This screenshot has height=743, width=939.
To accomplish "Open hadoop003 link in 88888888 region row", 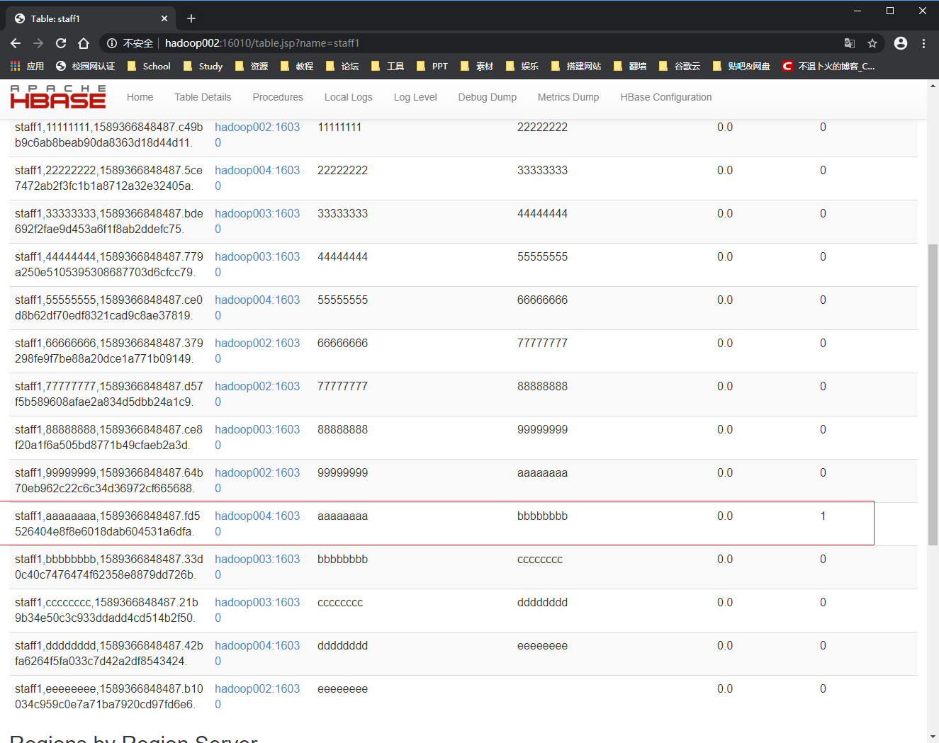I will pyautogui.click(x=257, y=437).
